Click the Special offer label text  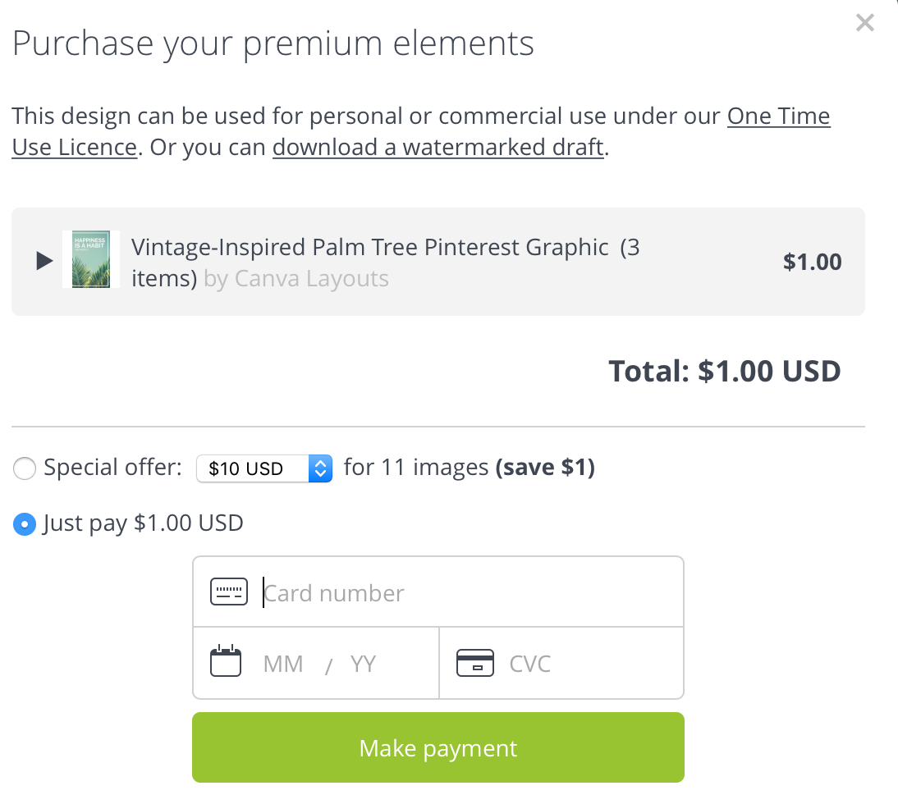coord(112,468)
